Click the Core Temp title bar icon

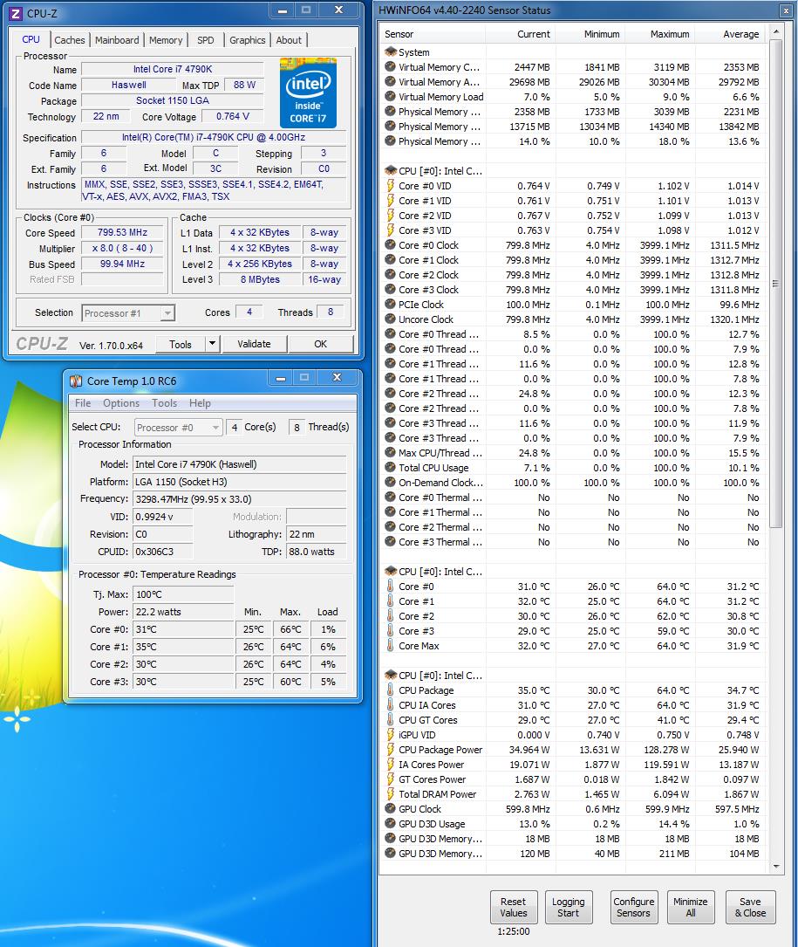[76, 381]
